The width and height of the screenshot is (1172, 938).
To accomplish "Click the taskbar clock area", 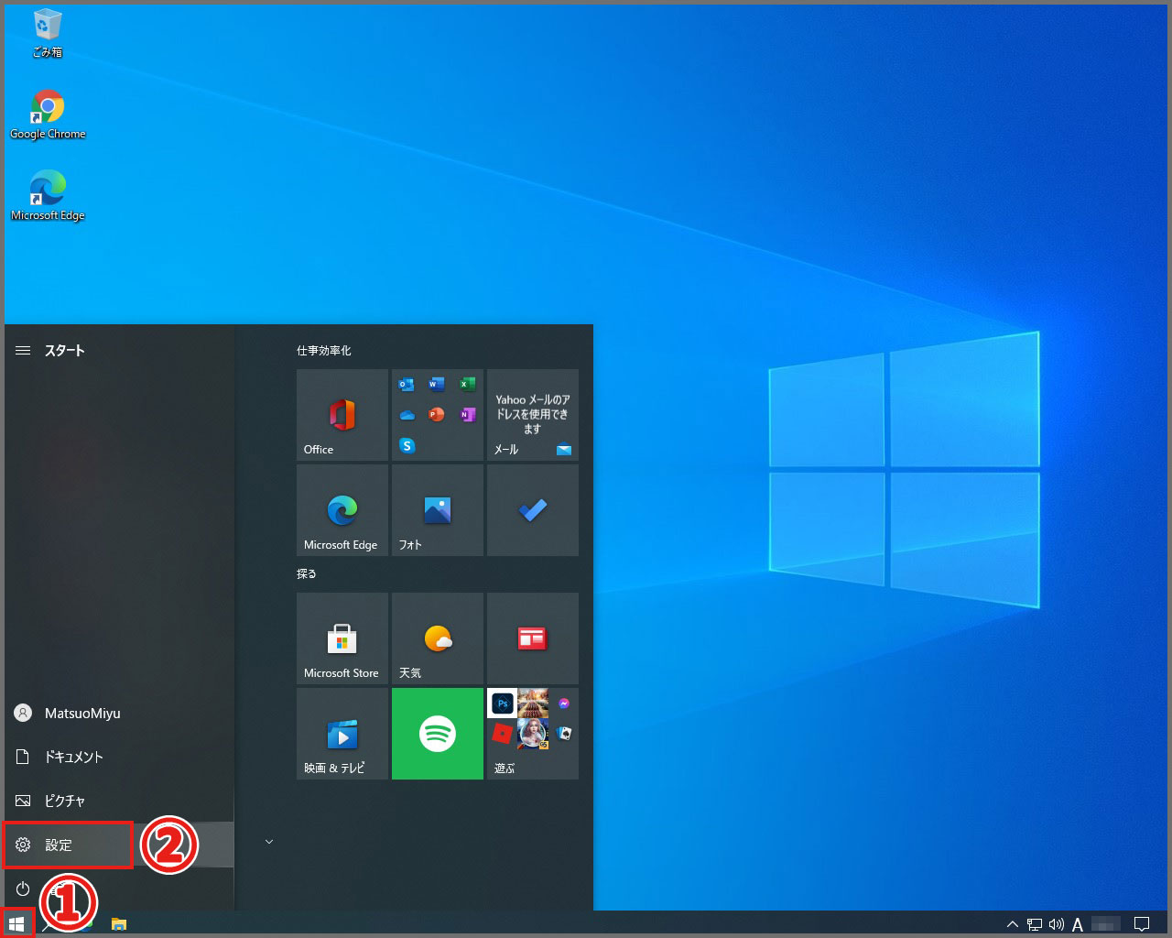I will pos(1106,924).
